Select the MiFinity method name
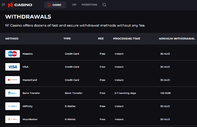197x127 pixels. (28, 106)
